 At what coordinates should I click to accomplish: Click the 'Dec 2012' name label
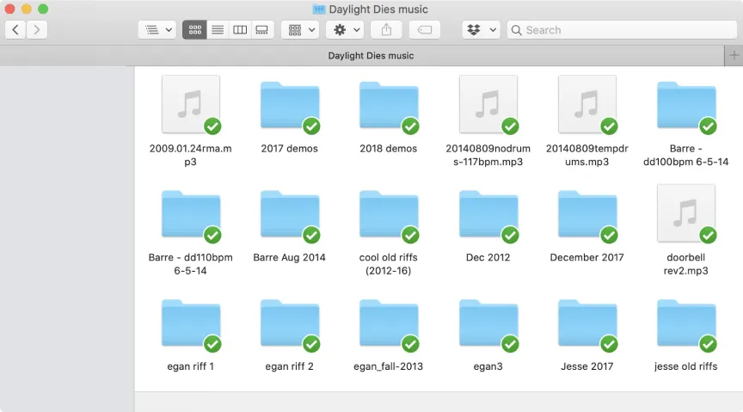coord(488,257)
